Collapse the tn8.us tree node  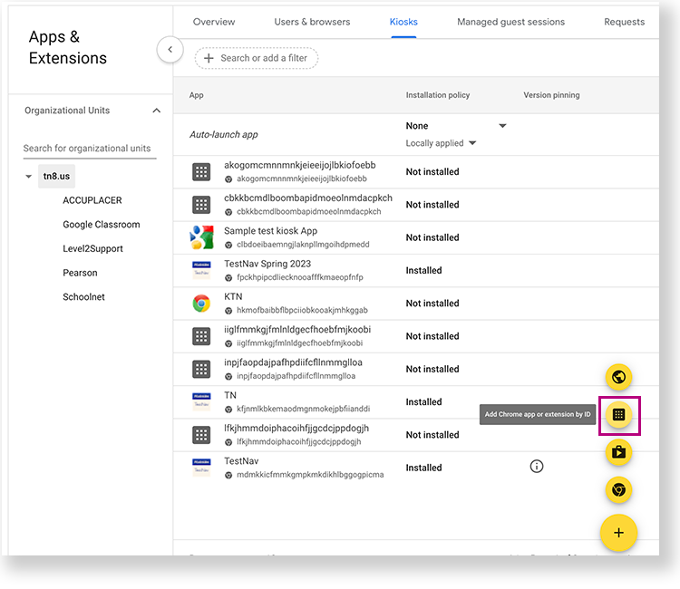[x=29, y=177]
